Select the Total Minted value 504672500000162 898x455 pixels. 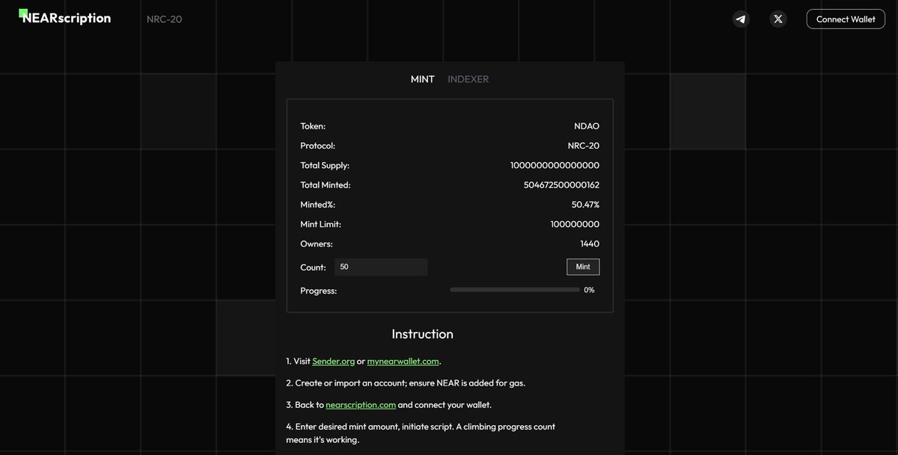point(562,185)
